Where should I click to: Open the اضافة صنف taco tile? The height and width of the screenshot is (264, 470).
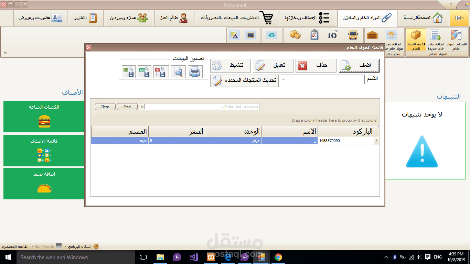click(x=44, y=184)
